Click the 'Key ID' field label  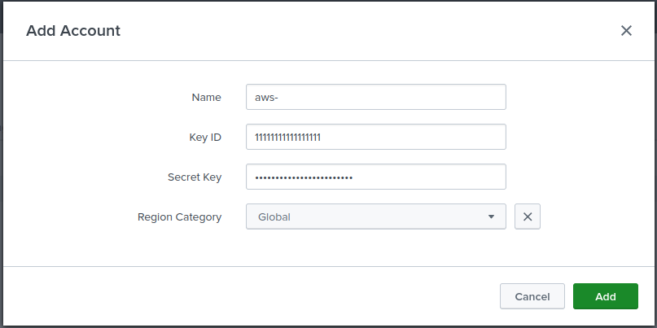205,137
